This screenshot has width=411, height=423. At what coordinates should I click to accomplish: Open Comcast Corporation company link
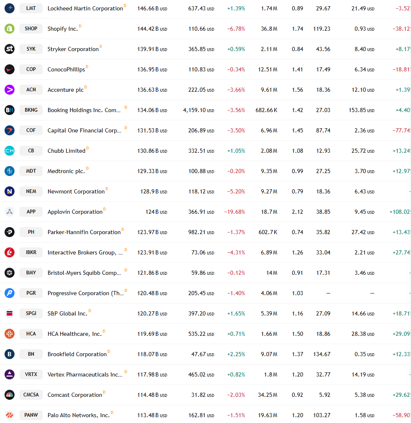[x=75, y=395]
